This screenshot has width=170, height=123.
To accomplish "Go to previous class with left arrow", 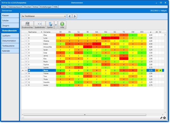I will coord(70,16).
